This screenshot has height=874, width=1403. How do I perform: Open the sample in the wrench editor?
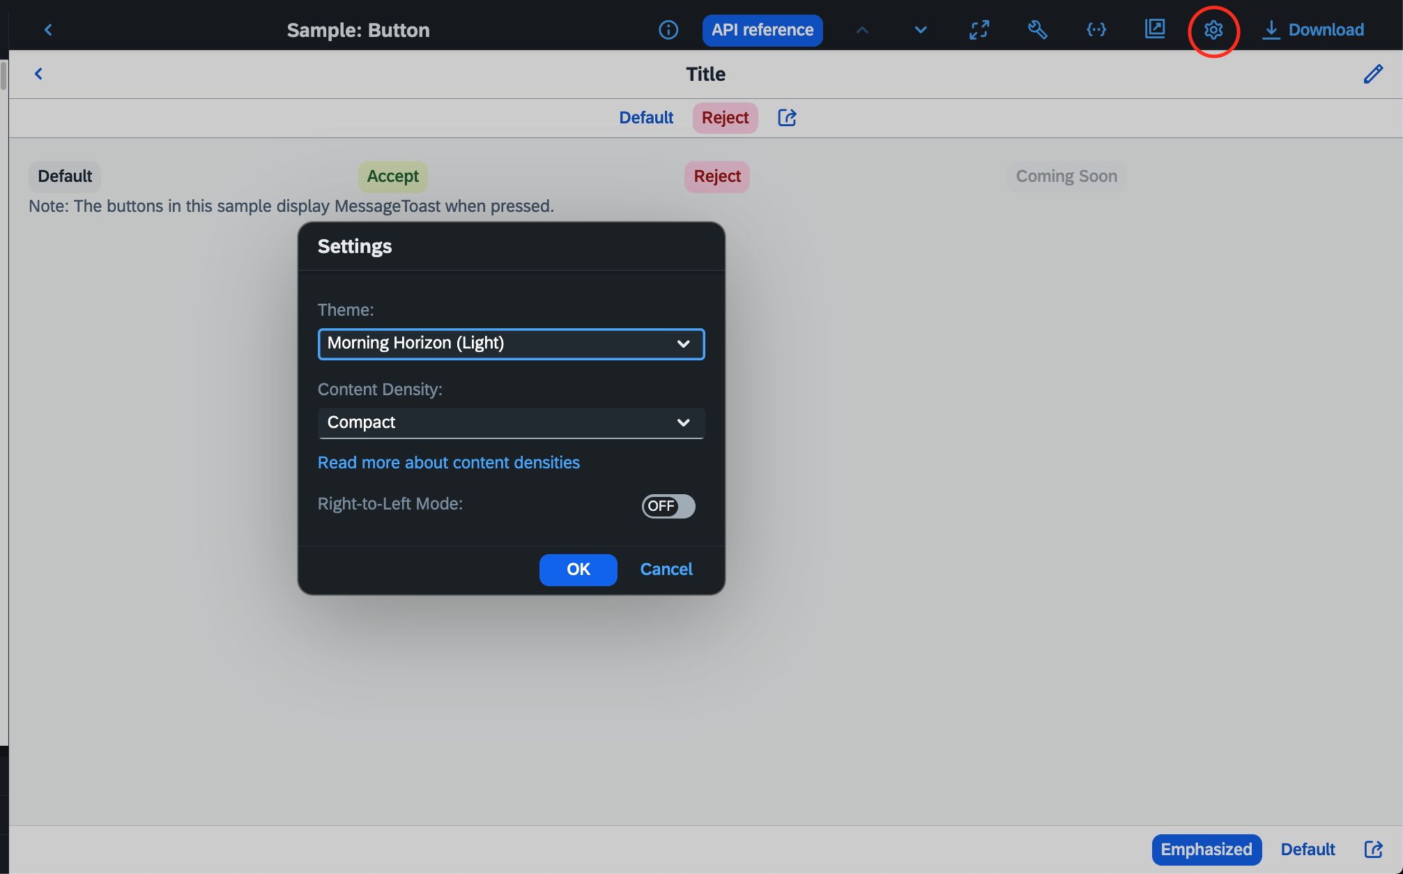click(x=1037, y=30)
